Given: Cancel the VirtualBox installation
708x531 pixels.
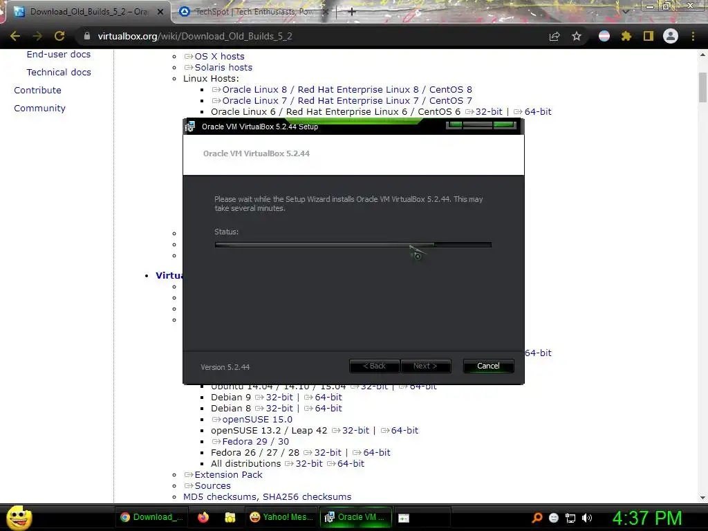Looking at the screenshot, I should [488, 366].
